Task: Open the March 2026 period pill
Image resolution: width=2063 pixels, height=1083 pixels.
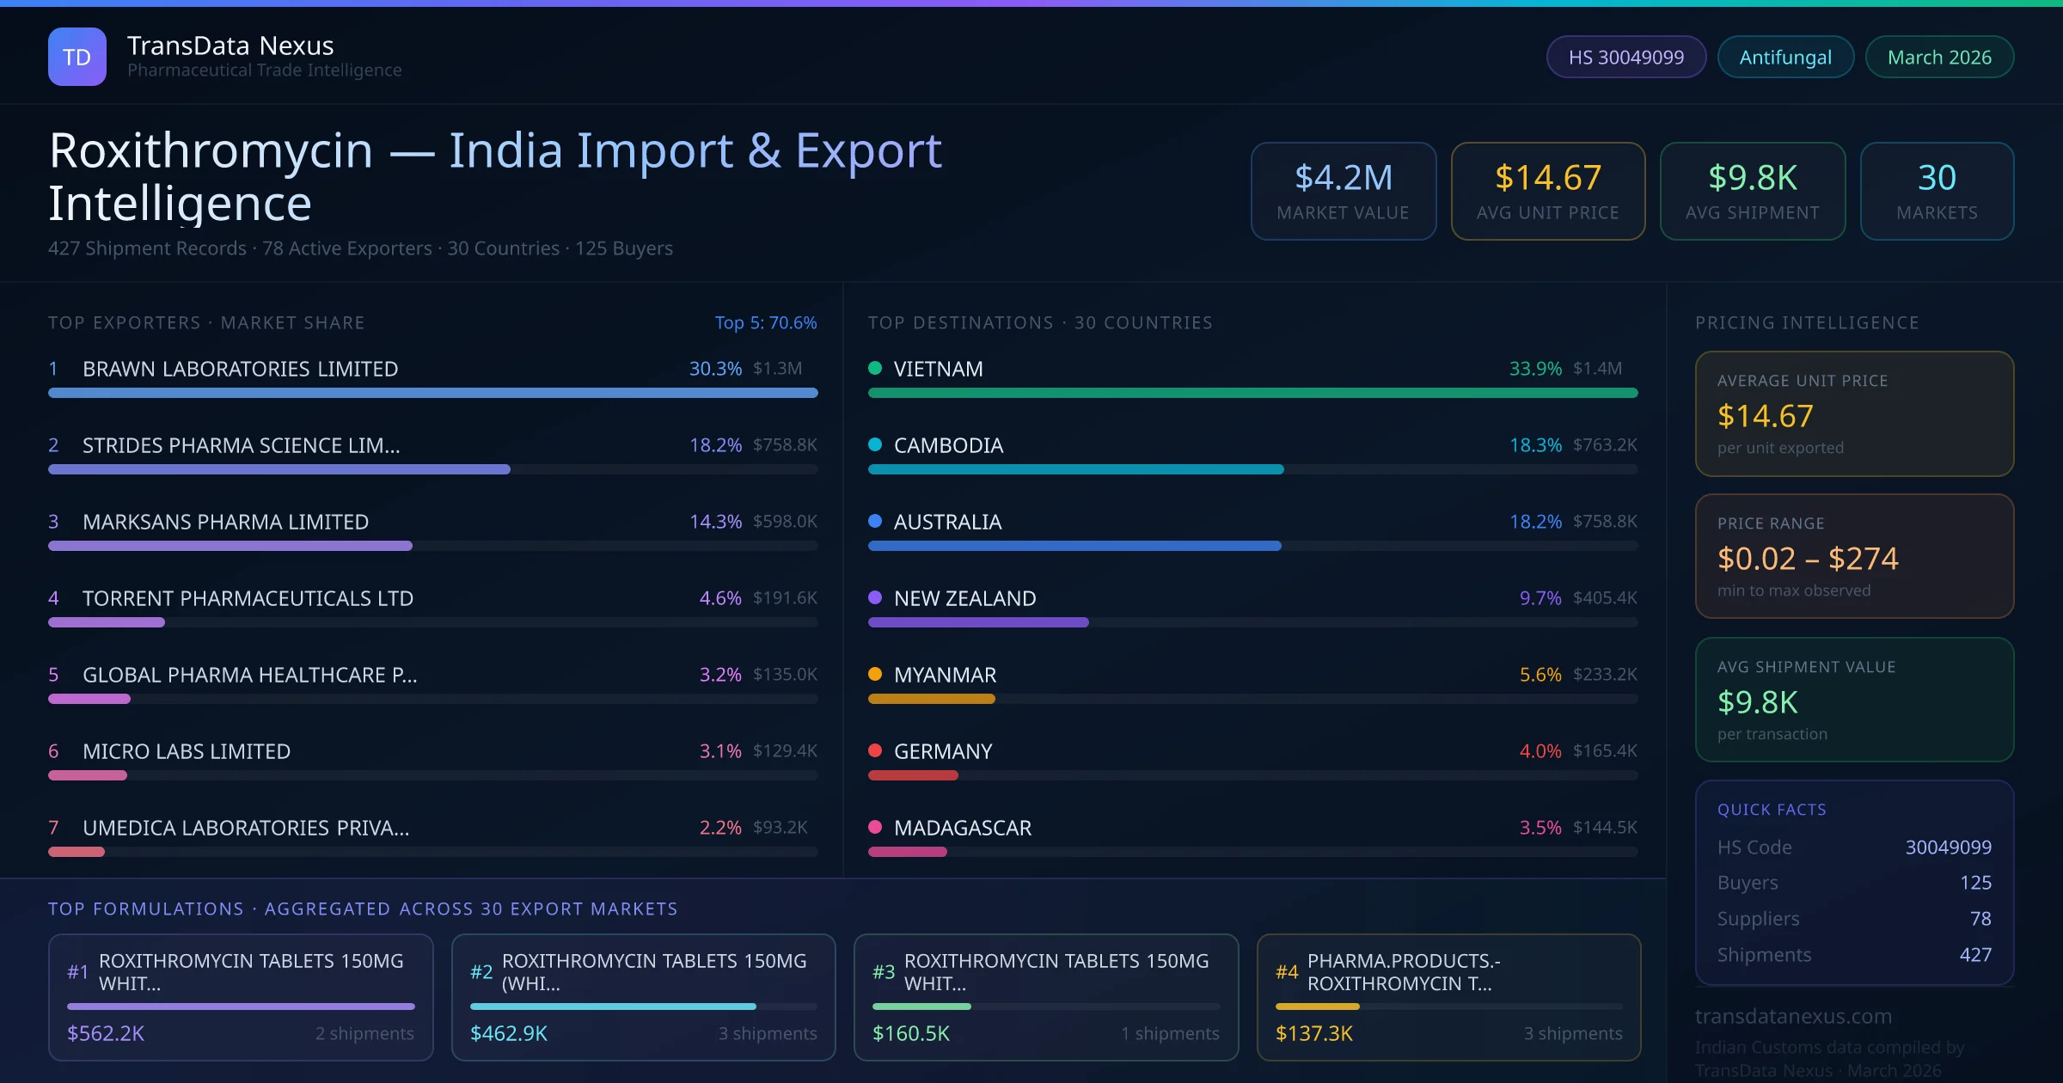Action: [1938, 58]
